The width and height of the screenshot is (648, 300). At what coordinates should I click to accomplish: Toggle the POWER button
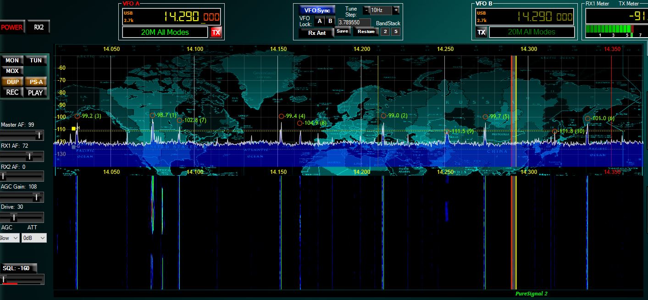pos(11,27)
